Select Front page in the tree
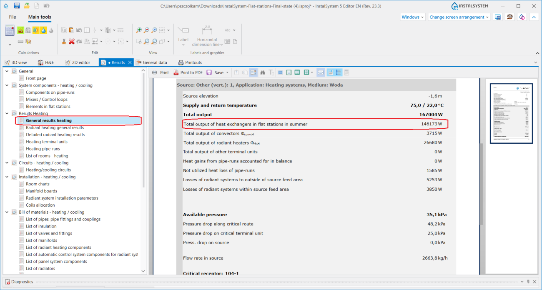542x290 pixels. pyautogui.click(x=36, y=78)
